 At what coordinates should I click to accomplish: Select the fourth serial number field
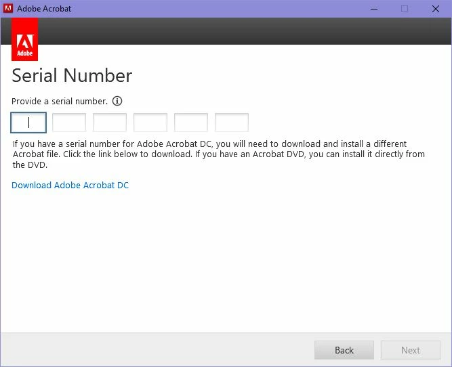(x=150, y=123)
